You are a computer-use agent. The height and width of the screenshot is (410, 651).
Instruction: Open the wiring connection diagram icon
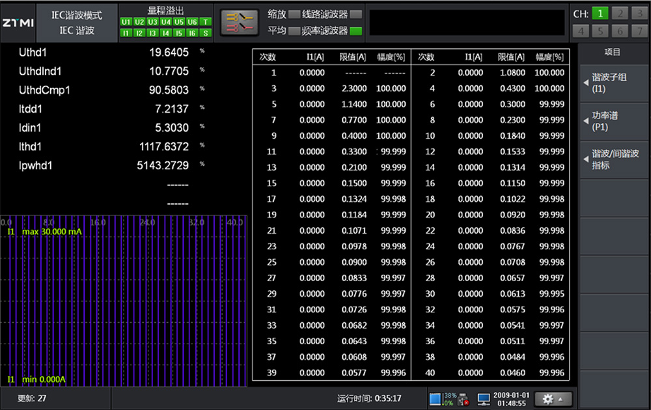pos(240,22)
